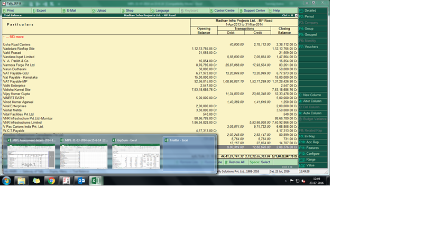Click Restore All button
This screenshot has height=243, width=433.
pyautogui.click(x=236, y=162)
